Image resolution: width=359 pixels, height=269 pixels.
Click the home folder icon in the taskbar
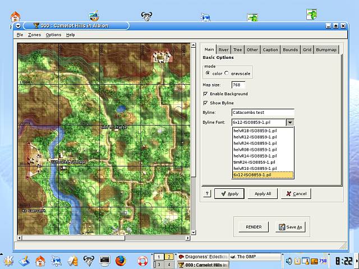point(40,261)
